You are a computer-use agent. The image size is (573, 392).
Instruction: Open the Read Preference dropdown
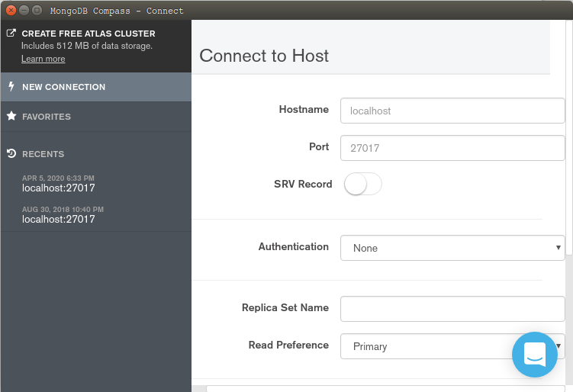coord(452,346)
